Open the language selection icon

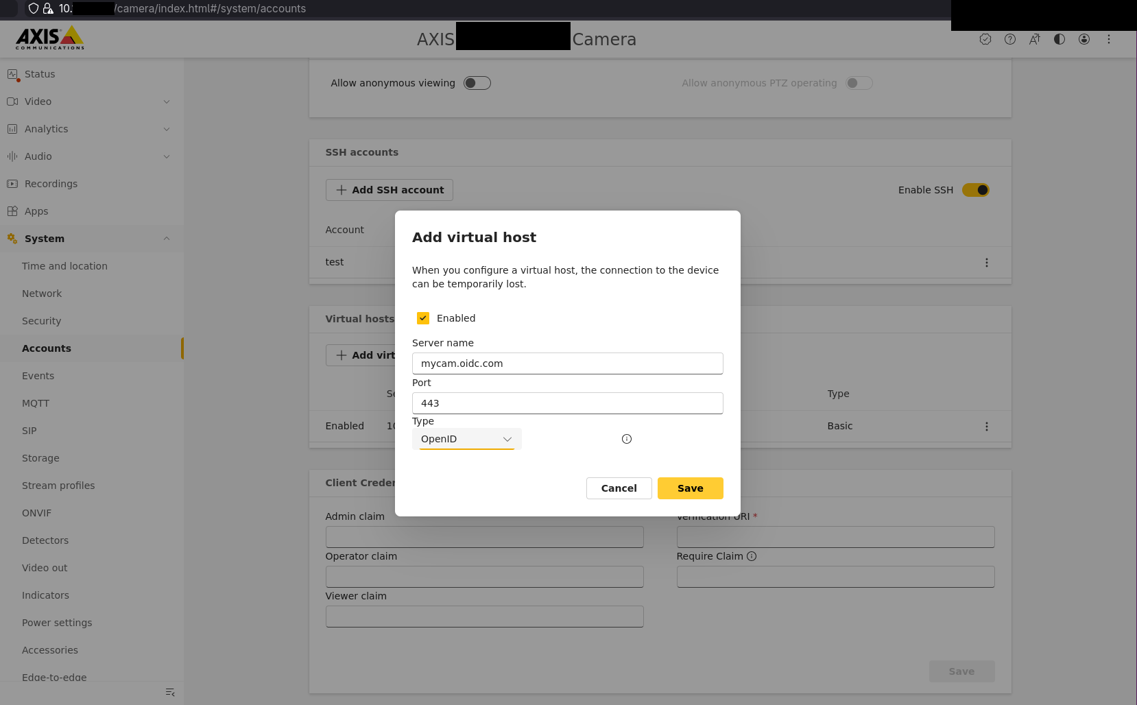tap(1034, 39)
